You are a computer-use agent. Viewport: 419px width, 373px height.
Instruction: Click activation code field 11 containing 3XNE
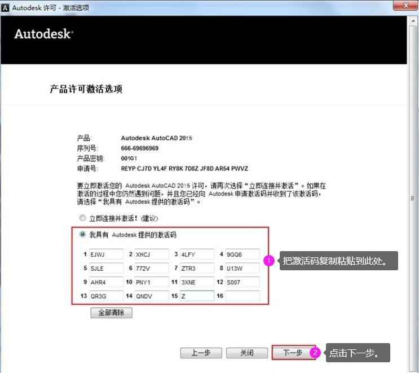(197, 282)
